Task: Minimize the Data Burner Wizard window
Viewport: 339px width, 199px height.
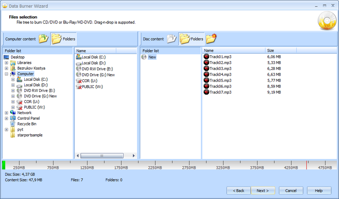Action: (316, 6)
